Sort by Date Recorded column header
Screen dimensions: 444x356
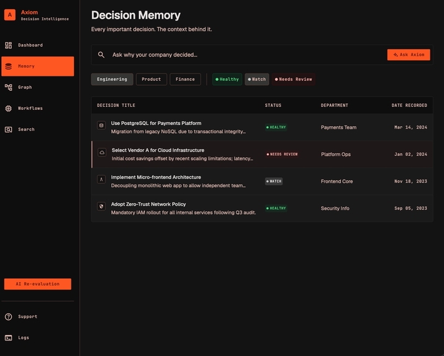pyautogui.click(x=409, y=106)
